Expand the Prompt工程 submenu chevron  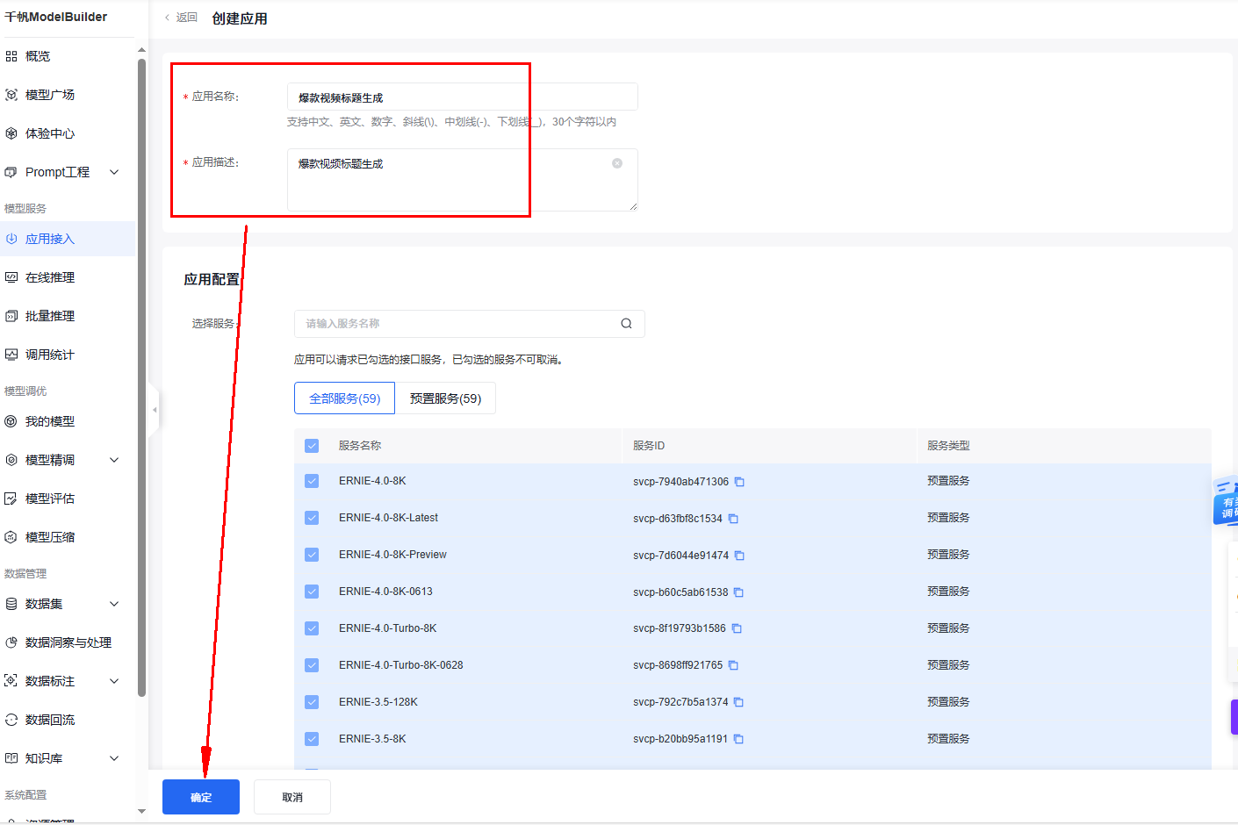114,172
